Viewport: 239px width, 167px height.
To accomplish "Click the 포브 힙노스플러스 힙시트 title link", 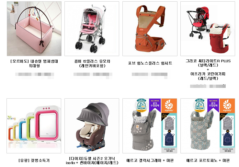I will pos(150,63).
